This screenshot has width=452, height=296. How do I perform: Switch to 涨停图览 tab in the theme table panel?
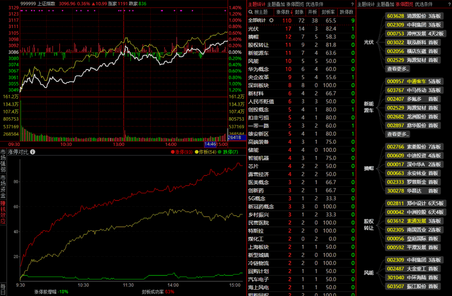[295, 4]
